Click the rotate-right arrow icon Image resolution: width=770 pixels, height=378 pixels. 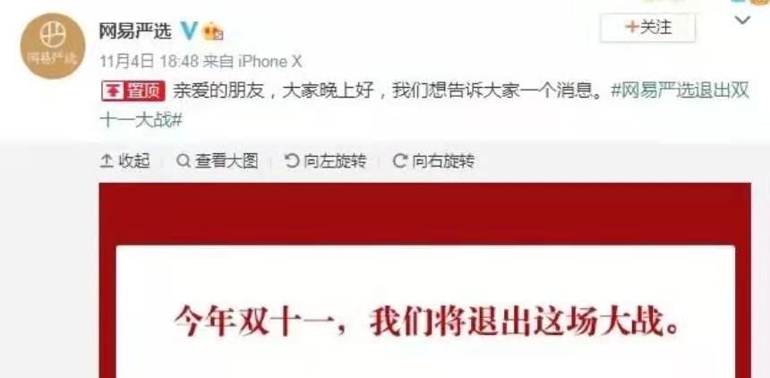click(400, 161)
